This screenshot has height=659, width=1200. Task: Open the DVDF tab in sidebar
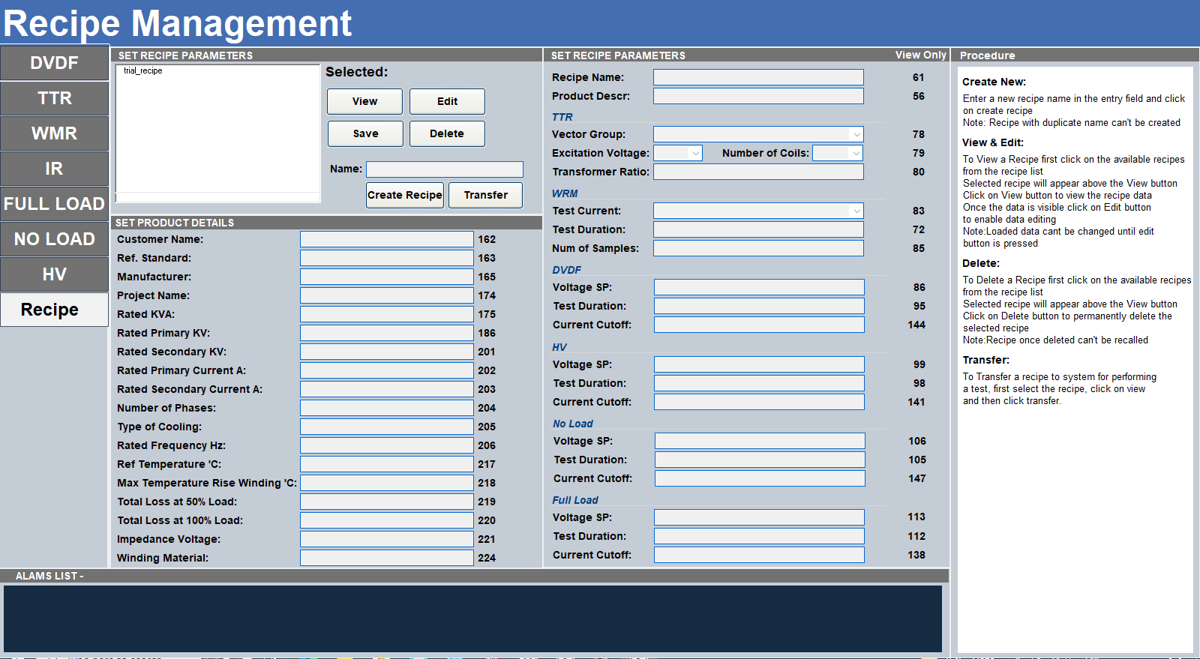[x=54, y=63]
